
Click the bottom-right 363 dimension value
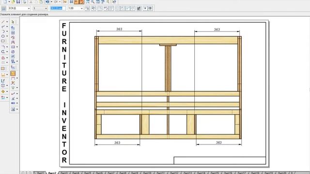click(x=218, y=143)
